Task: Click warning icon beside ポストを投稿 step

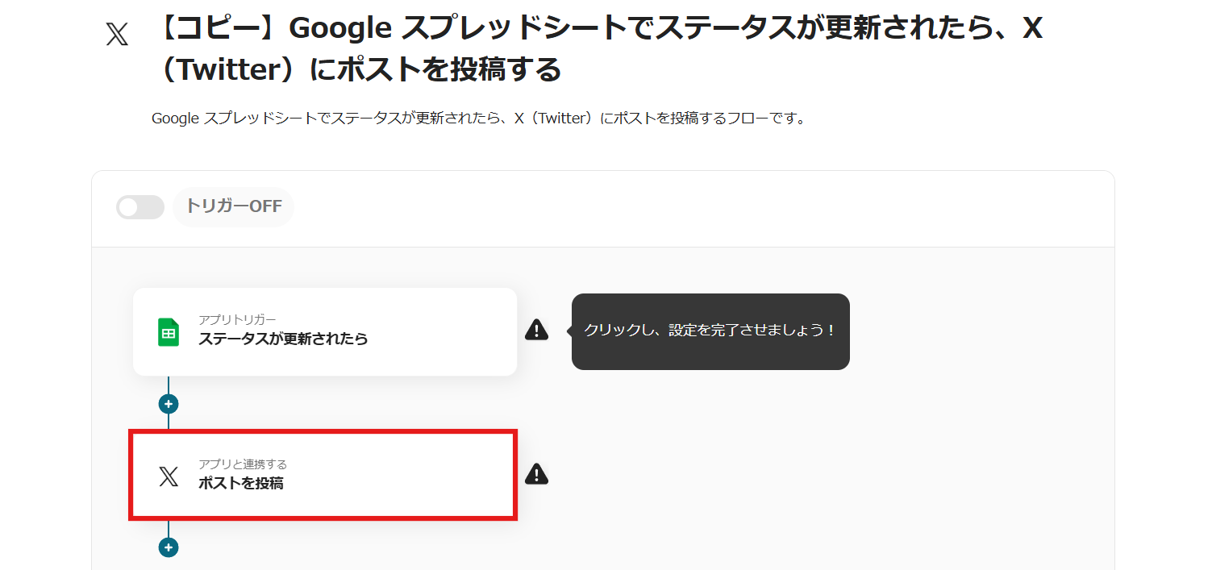Action: pos(536,475)
